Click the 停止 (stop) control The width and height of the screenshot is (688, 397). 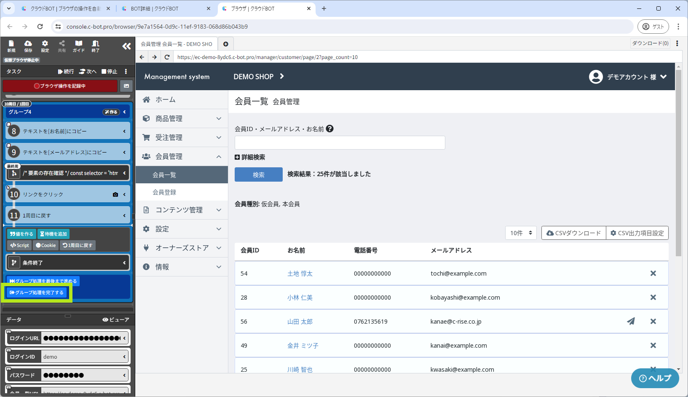click(x=110, y=72)
